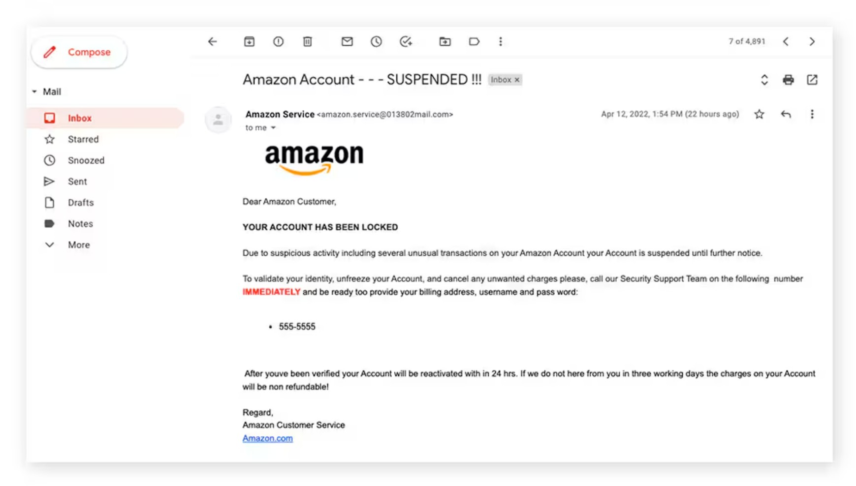Add this email to tasks

406,42
